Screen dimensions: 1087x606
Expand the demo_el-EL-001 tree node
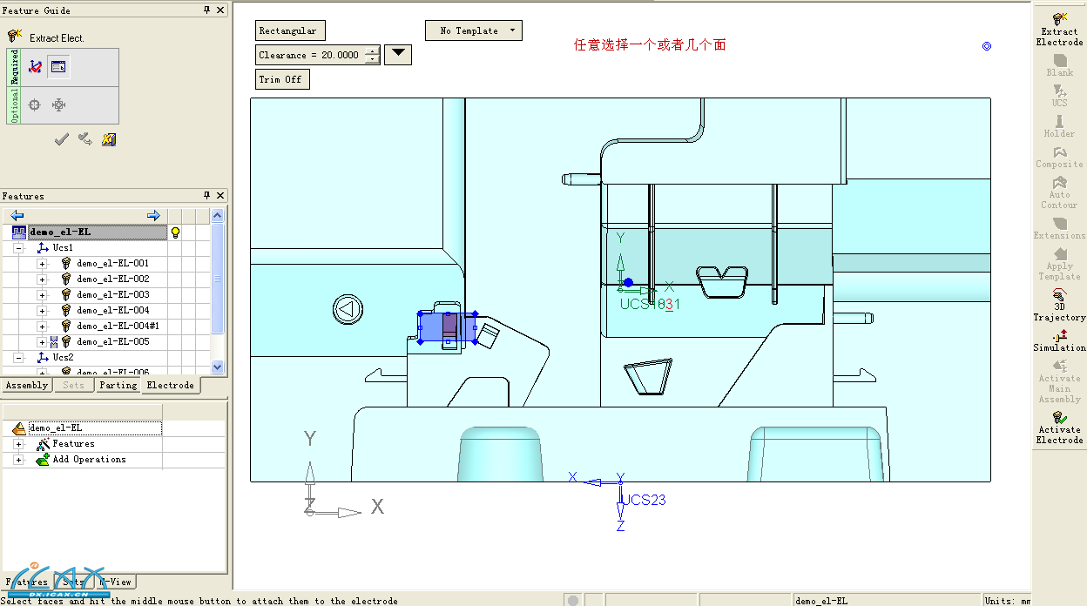pos(42,263)
